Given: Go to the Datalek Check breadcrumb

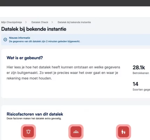Looking at the screenshot, I should (40, 22).
